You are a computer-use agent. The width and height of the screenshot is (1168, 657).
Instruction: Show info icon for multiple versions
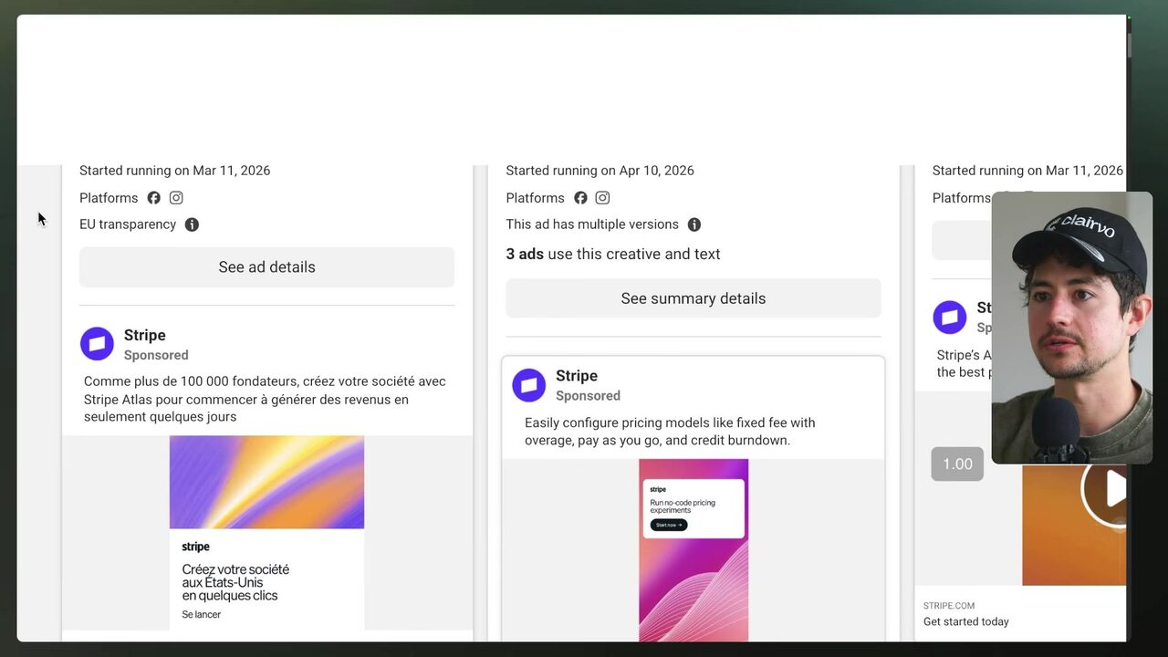pos(693,224)
